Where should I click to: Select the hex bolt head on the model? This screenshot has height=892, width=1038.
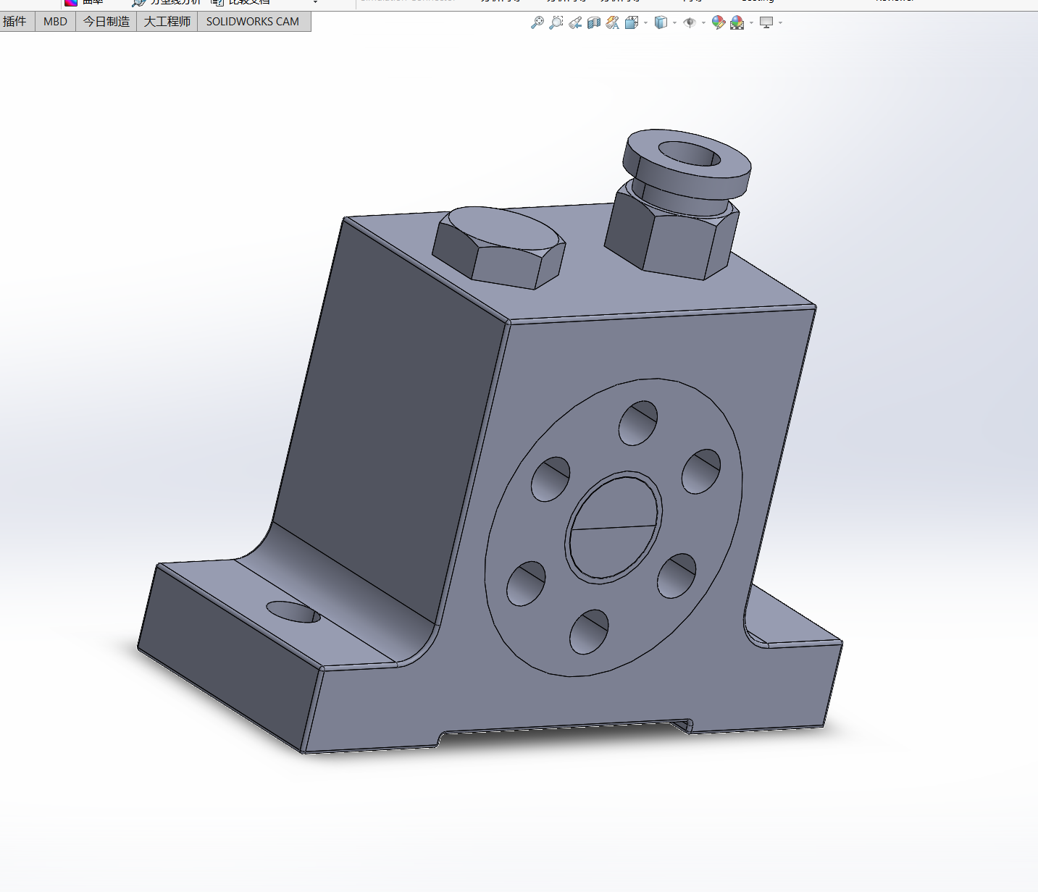tap(498, 247)
